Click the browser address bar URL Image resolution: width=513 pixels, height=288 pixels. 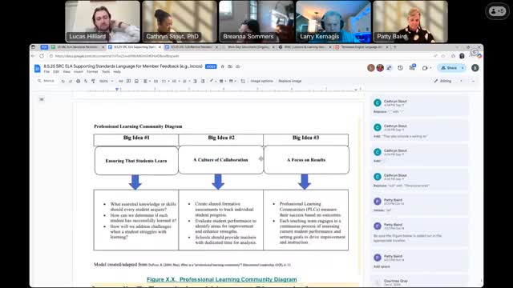click(x=117, y=56)
